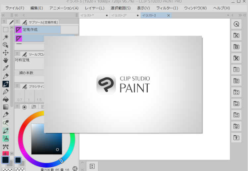Open Brush Size palette hamburger menu
This screenshot has width=248, height=171.
tap(17, 86)
